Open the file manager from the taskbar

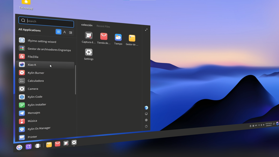[49, 144]
